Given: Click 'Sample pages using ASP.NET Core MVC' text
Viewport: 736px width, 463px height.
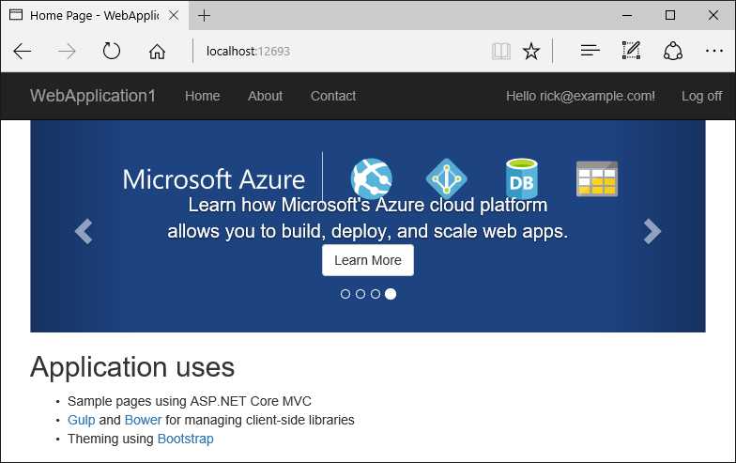Looking at the screenshot, I should pos(190,401).
